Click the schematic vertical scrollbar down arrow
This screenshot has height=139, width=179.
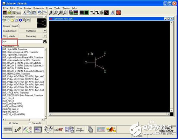coord(172,111)
